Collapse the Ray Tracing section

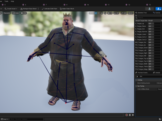tap(136, 86)
